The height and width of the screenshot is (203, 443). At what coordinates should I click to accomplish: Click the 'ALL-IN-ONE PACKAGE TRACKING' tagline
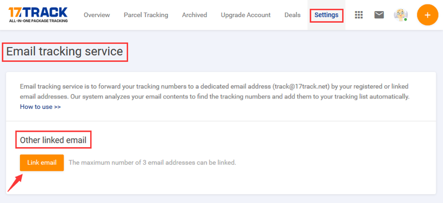(38, 21)
